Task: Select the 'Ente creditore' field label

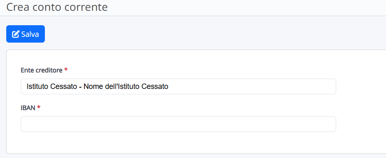Action: pyautogui.click(x=42, y=70)
